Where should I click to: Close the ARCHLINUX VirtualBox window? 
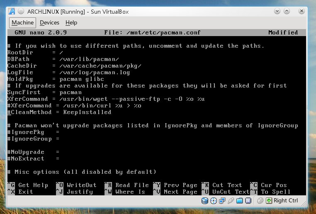click(301, 11)
